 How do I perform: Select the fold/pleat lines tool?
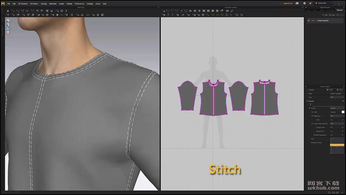pyautogui.click(x=227, y=11)
